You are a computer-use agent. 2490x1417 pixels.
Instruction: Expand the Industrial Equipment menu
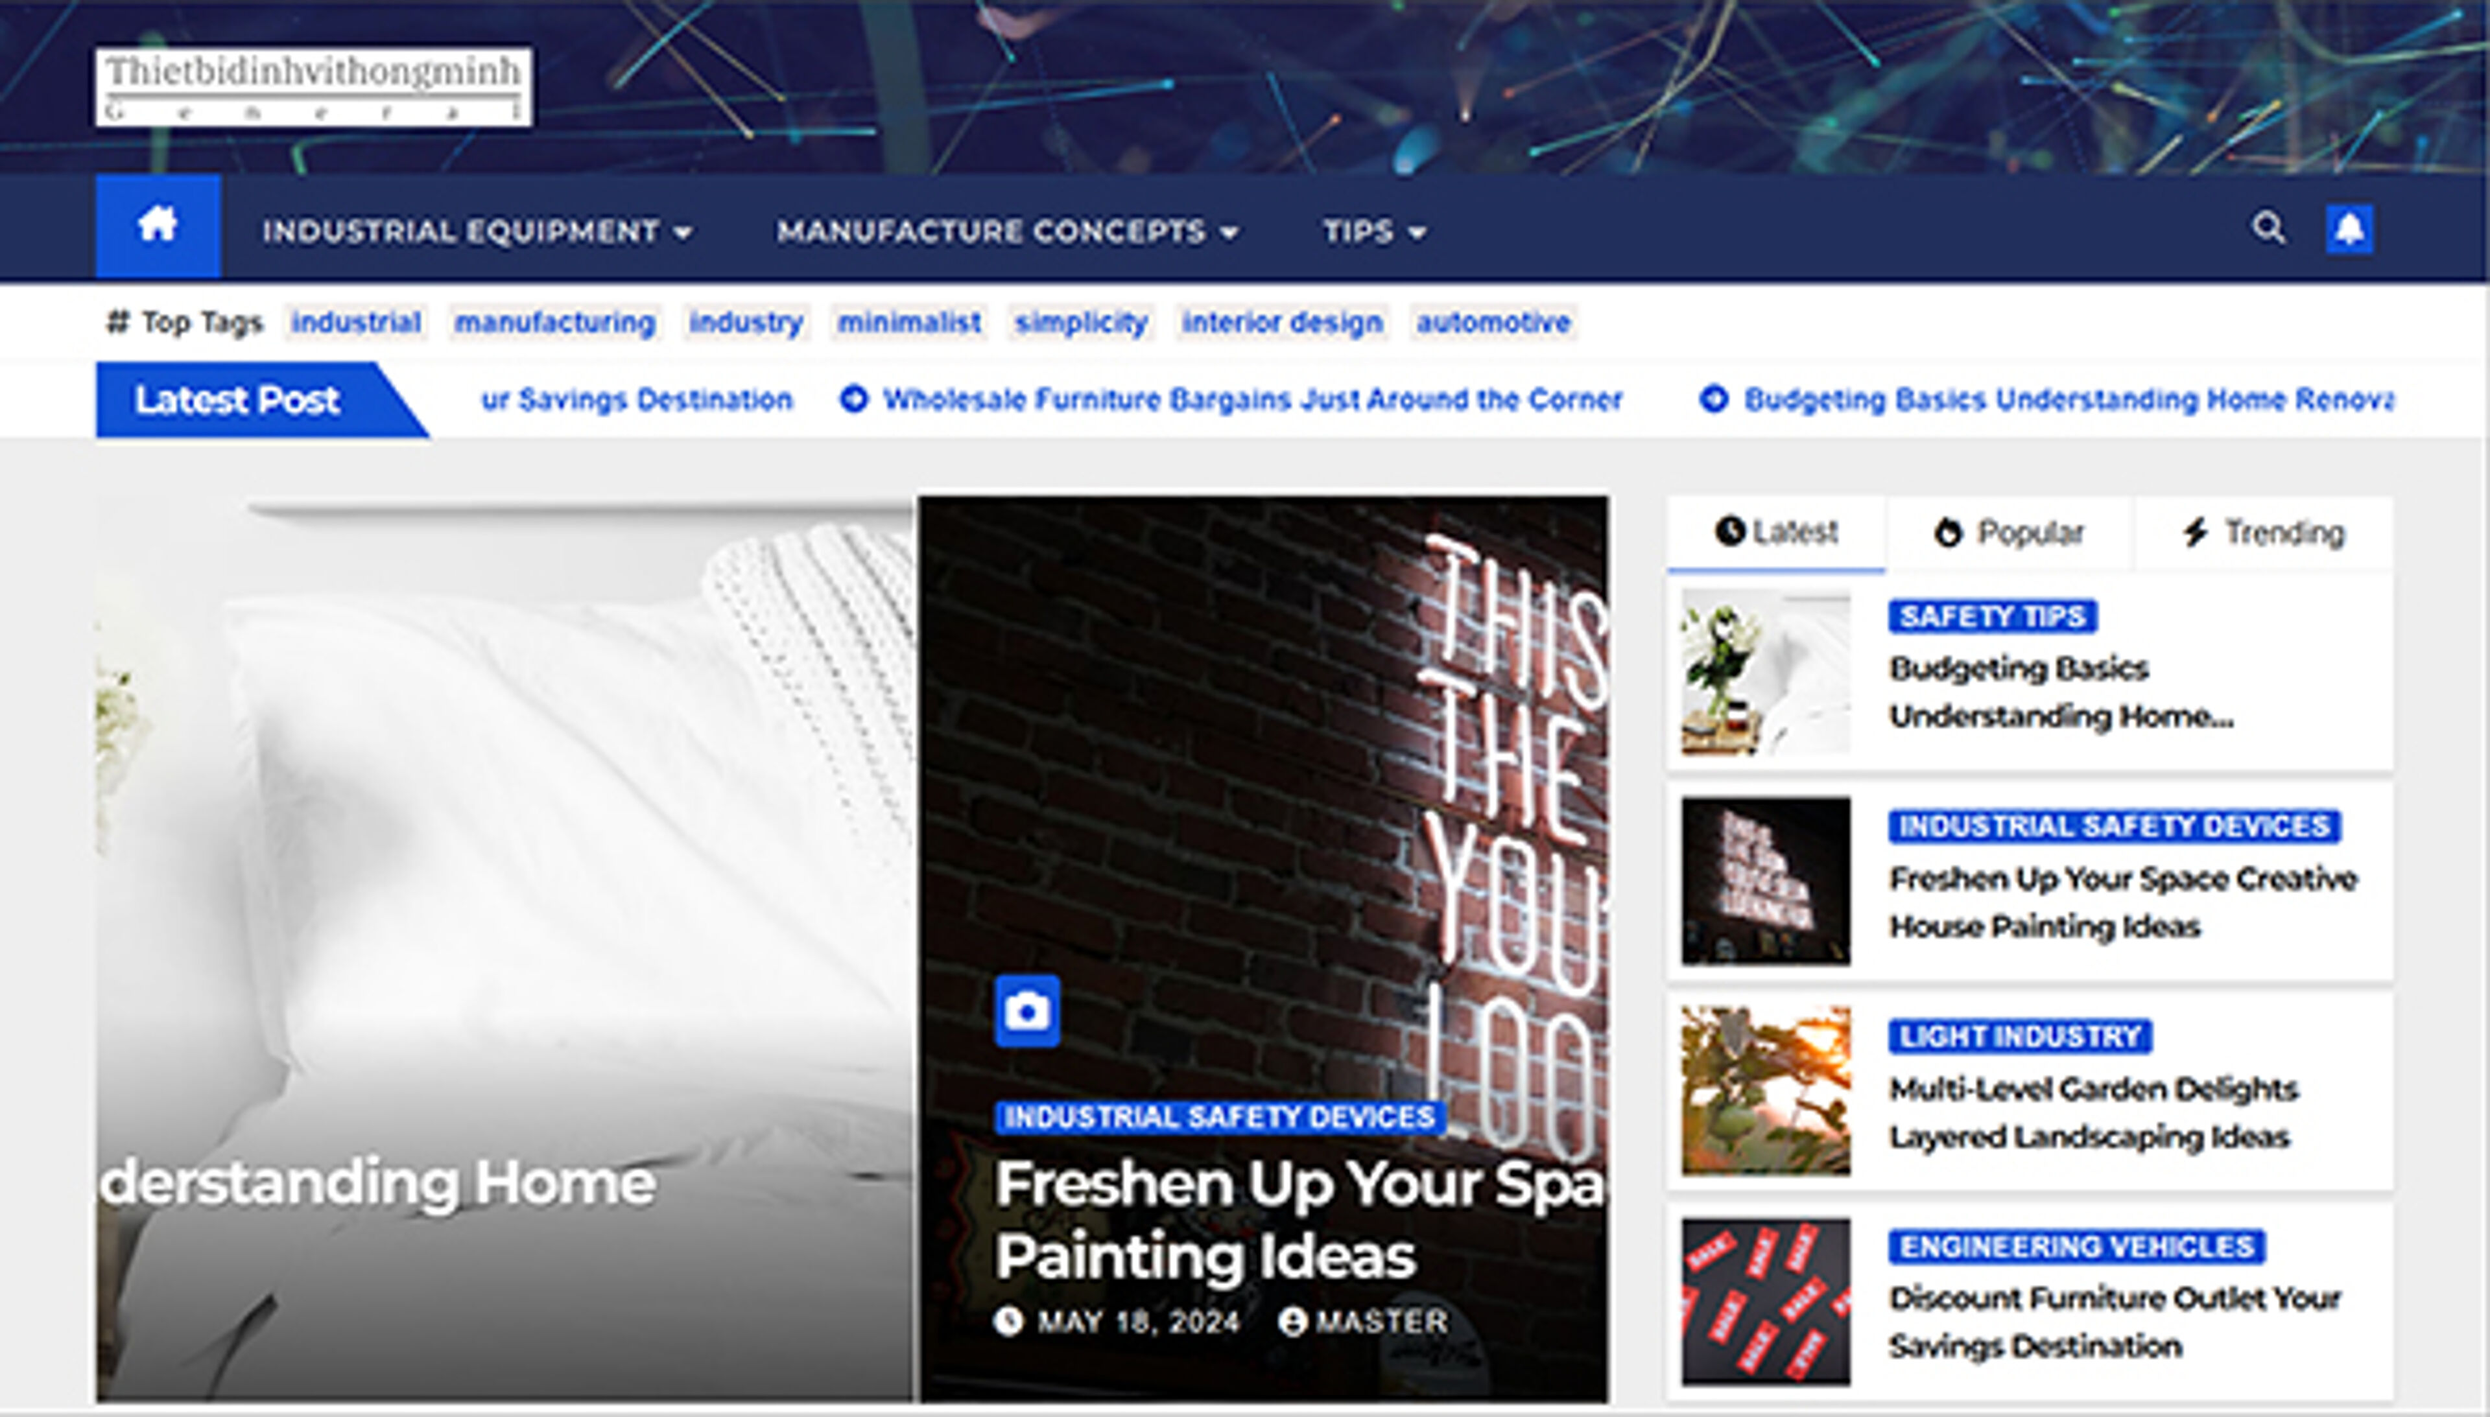pos(477,231)
